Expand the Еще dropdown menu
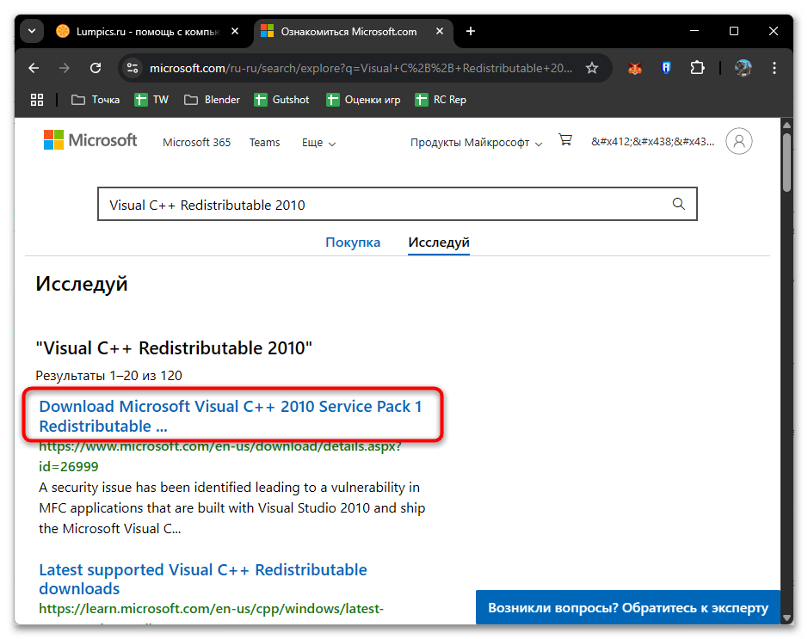Viewport: 808px width, 639px height. (318, 143)
